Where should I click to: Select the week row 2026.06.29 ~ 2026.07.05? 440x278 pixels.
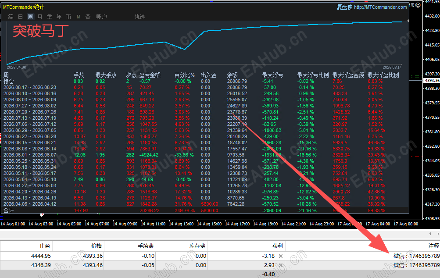(x=30, y=130)
